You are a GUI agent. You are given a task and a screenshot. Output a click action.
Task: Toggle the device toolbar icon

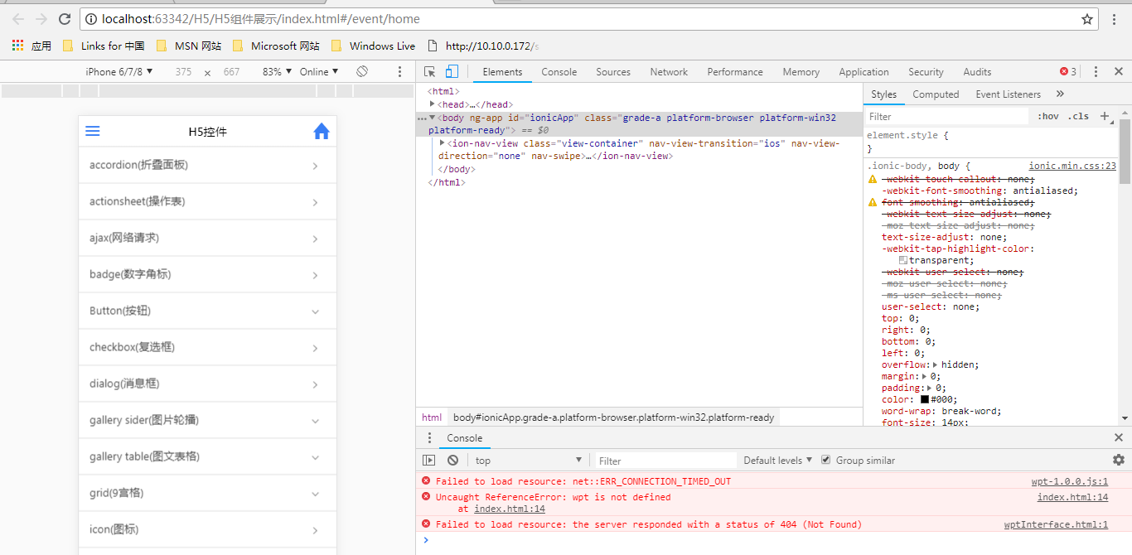pyautogui.click(x=452, y=72)
